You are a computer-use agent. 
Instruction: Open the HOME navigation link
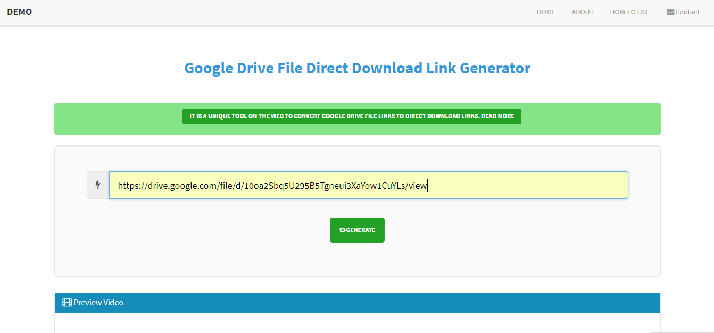546,12
